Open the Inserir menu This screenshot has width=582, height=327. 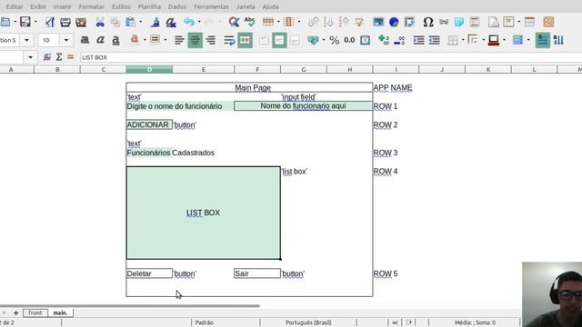(x=63, y=6)
